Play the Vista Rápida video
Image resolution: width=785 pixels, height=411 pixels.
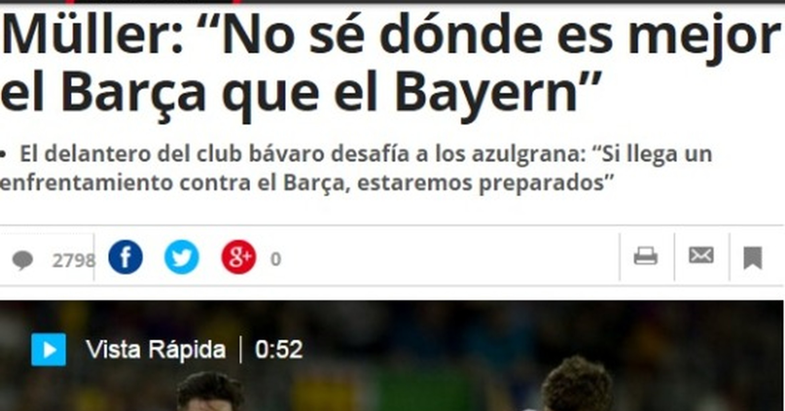[x=48, y=350]
